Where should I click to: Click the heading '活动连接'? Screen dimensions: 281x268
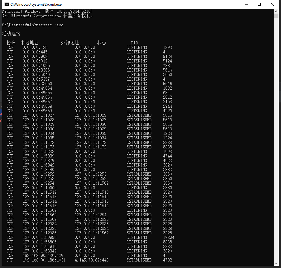pyautogui.click(x=11, y=34)
